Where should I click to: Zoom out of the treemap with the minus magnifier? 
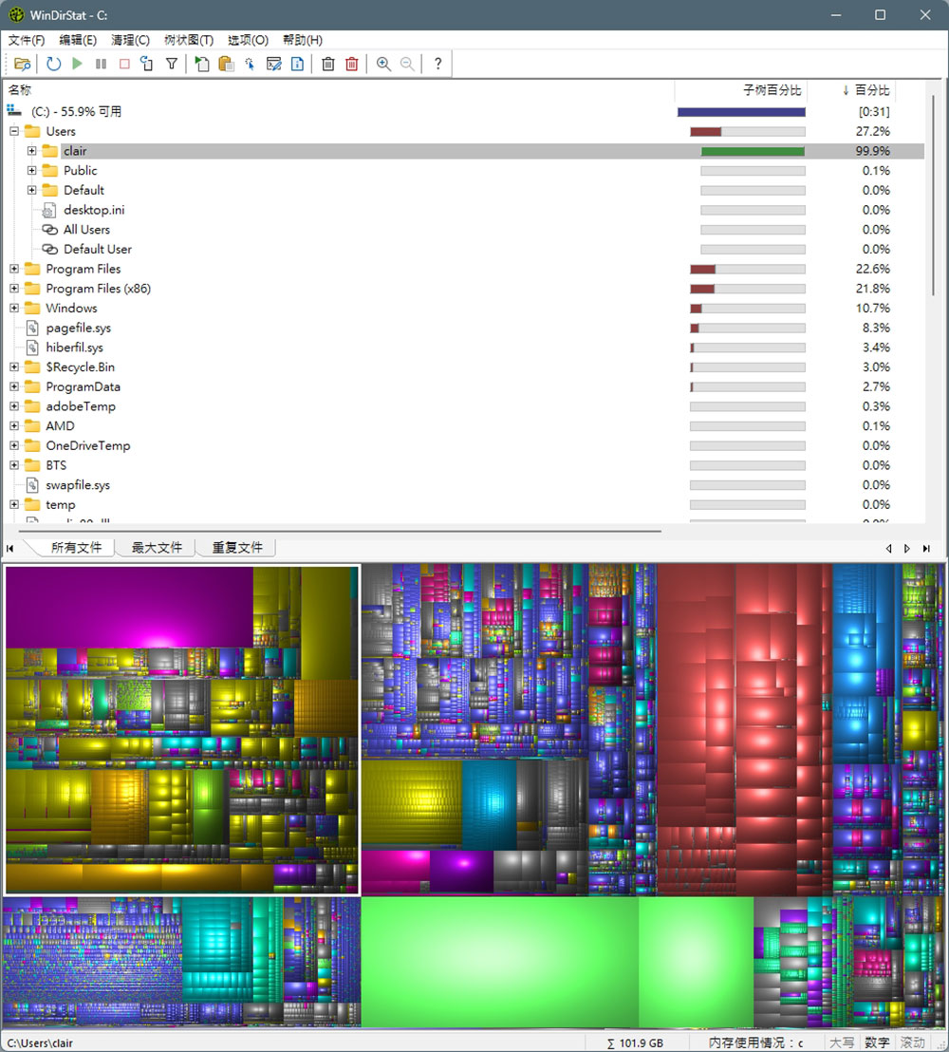pos(406,64)
